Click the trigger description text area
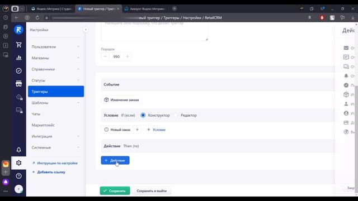This screenshot has height=201, width=358. [154, 31]
